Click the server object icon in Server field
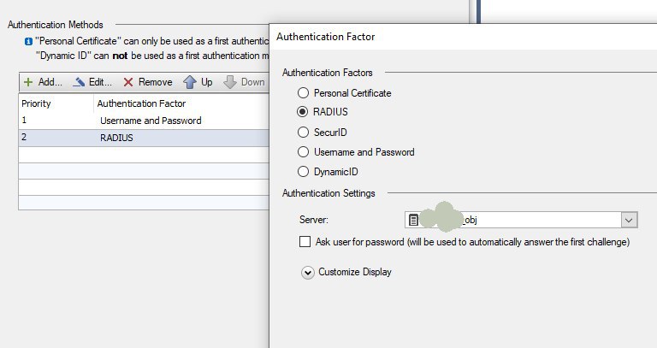Screen dimensions: 657x348 (413, 220)
